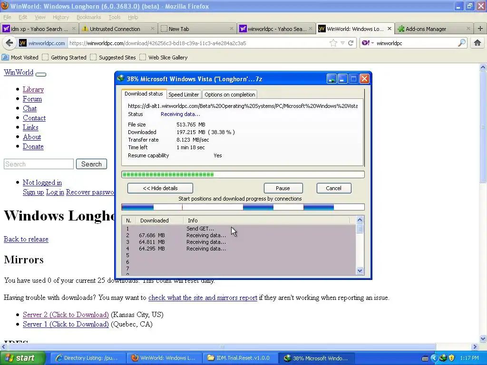
Task: Select the Download status tab in IDM
Action: 144,94
